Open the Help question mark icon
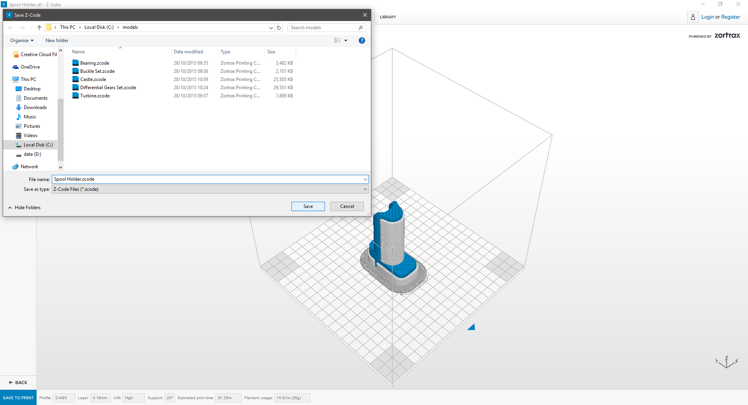Viewport: 748px width, 405px height. pos(362,40)
